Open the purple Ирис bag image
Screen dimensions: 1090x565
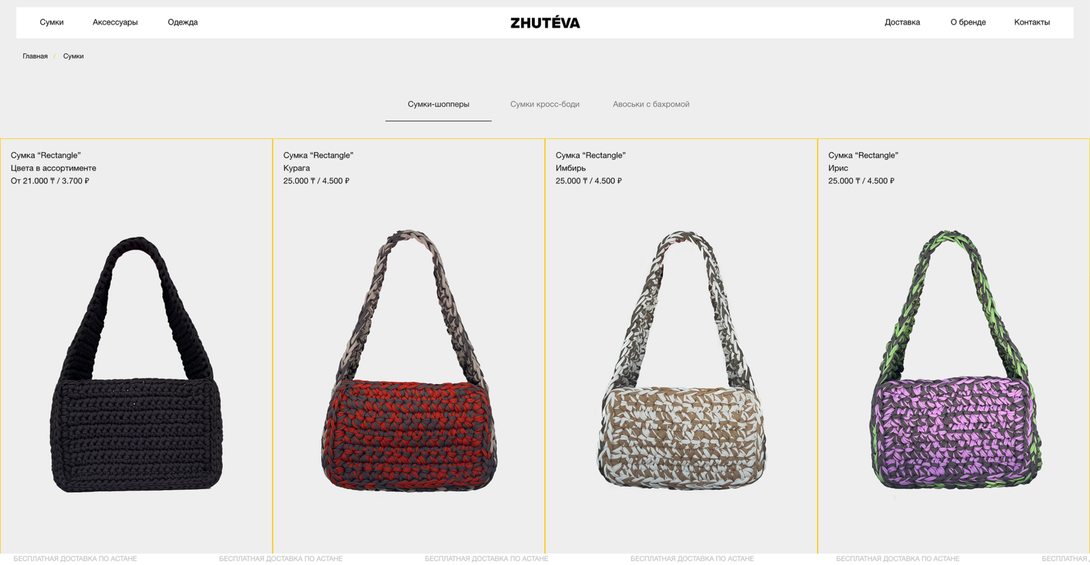pyautogui.click(x=954, y=360)
